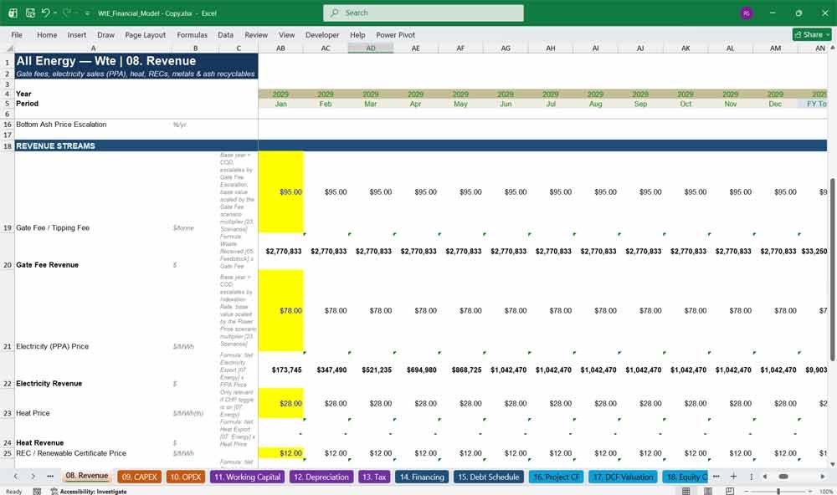Click the vertical scrollbar down arrow
This screenshot has width=837, height=495.
(832, 464)
